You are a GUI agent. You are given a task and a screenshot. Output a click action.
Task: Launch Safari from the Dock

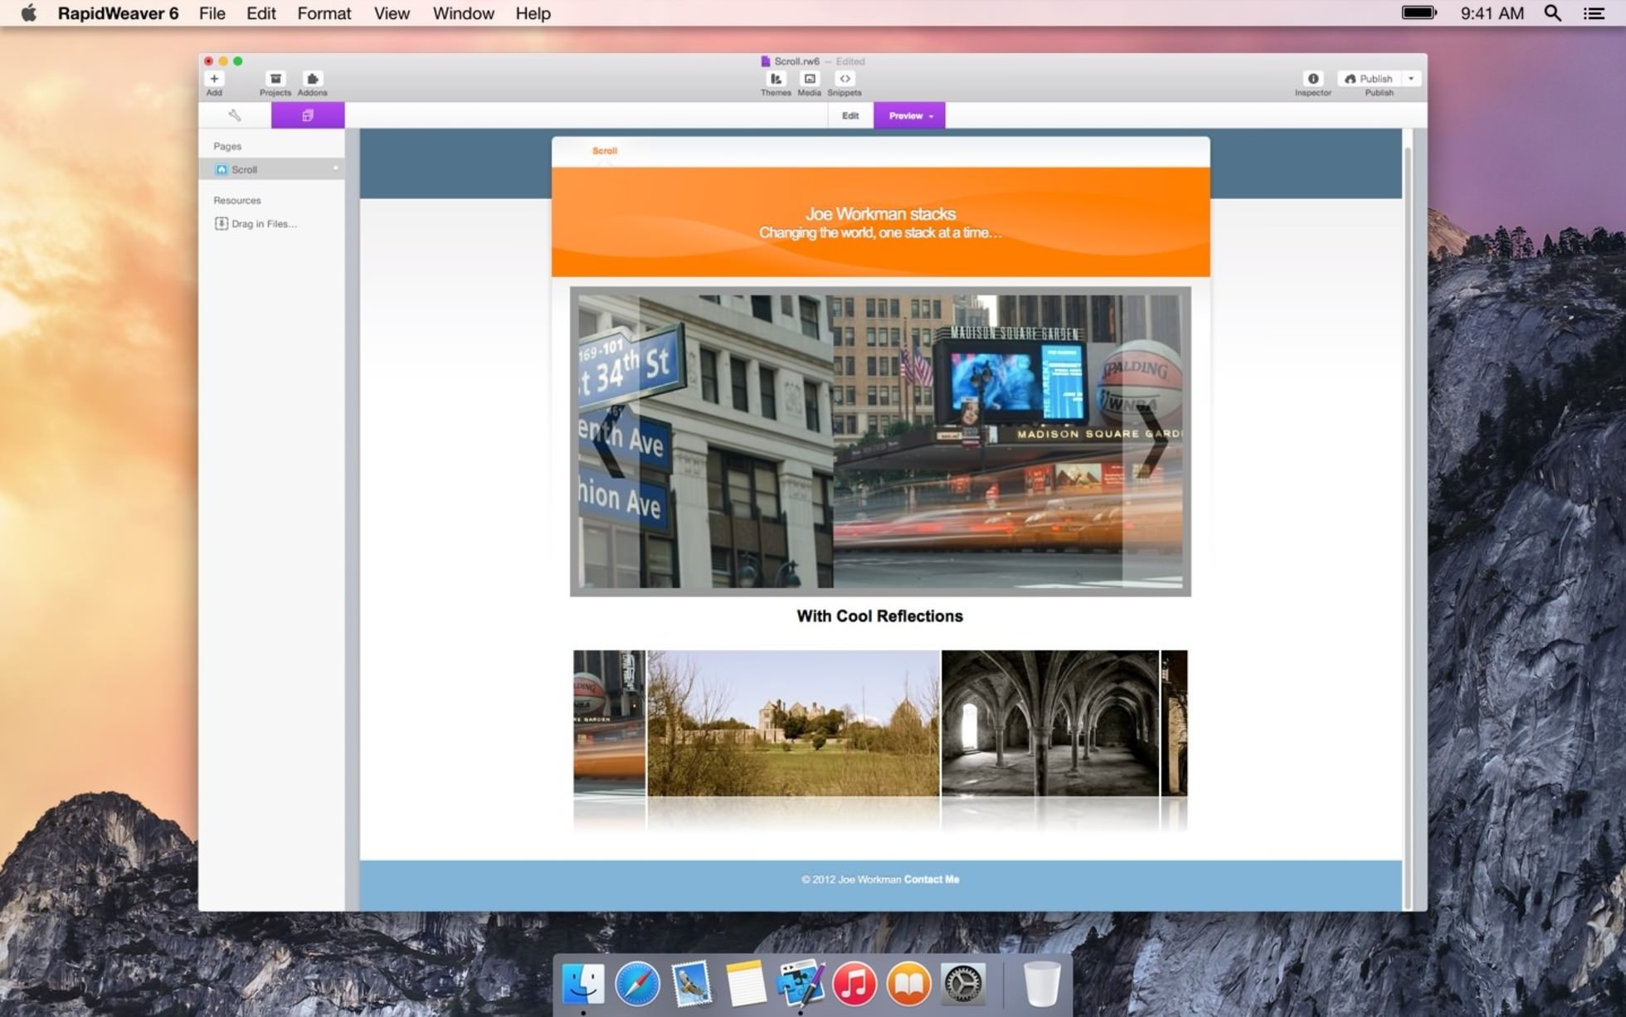coord(638,984)
